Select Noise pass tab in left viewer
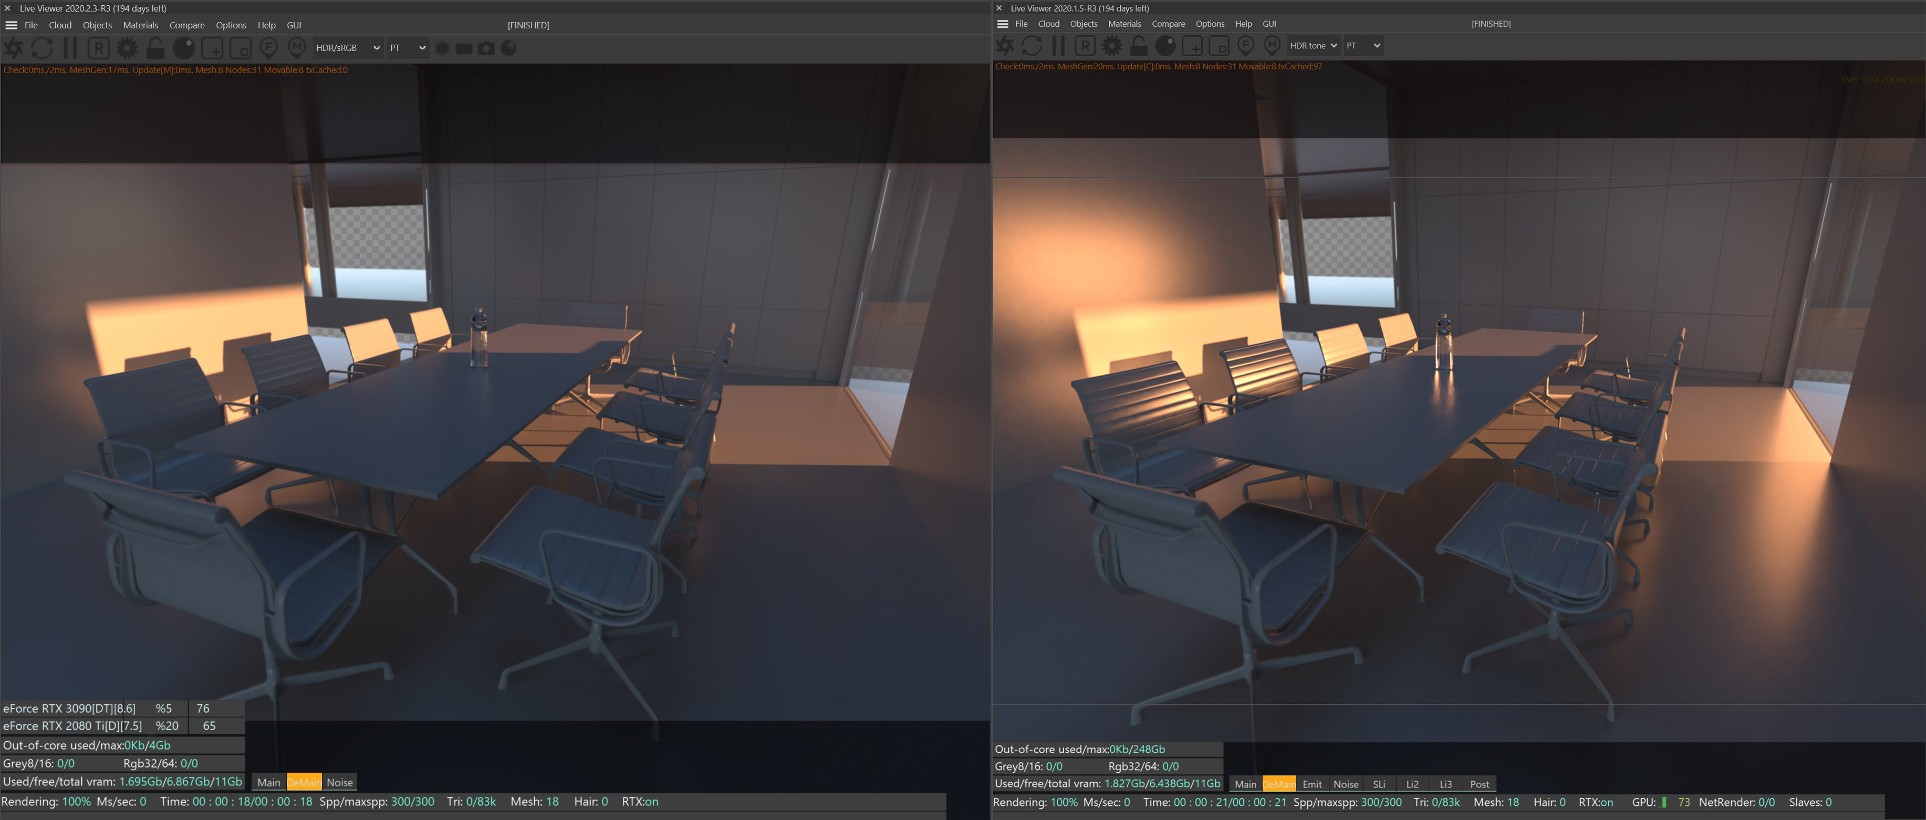This screenshot has width=1926, height=820. coord(339,783)
